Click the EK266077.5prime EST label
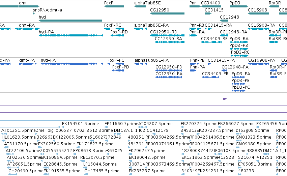 tap(236, 124)
